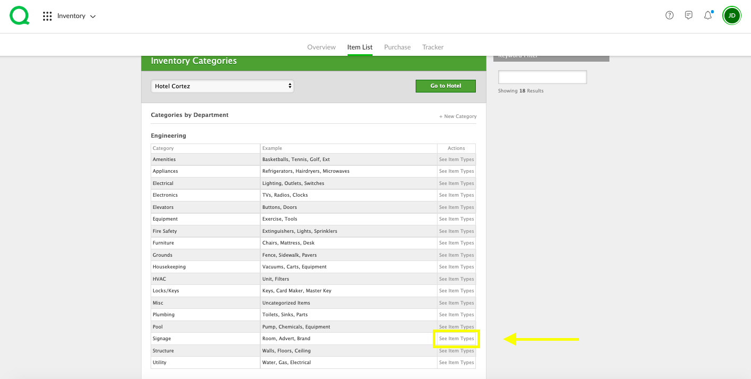The image size is (751, 379).
Task: Check notifications via the bell icon
Action: (x=707, y=15)
